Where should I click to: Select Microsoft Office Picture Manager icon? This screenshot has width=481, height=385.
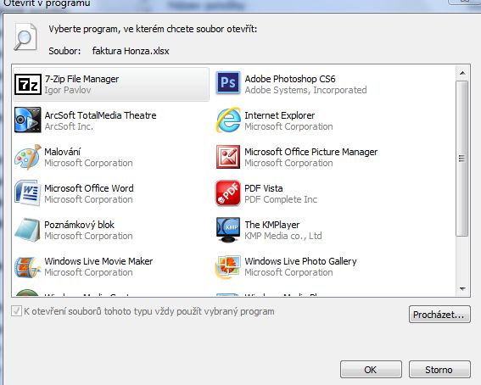(x=228, y=157)
